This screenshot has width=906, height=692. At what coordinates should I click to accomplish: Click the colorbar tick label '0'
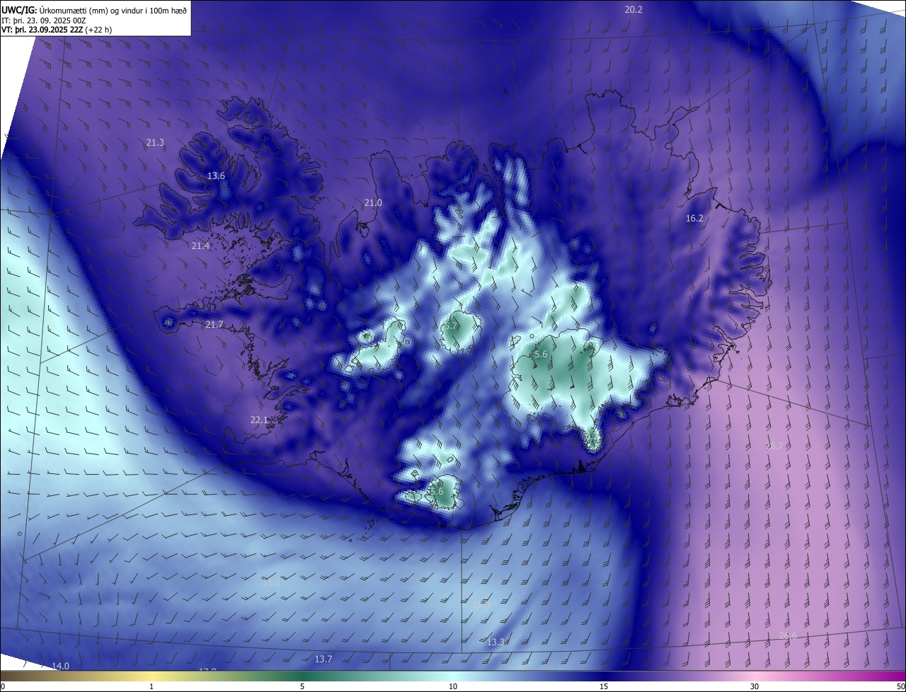(x=3, y=687)
